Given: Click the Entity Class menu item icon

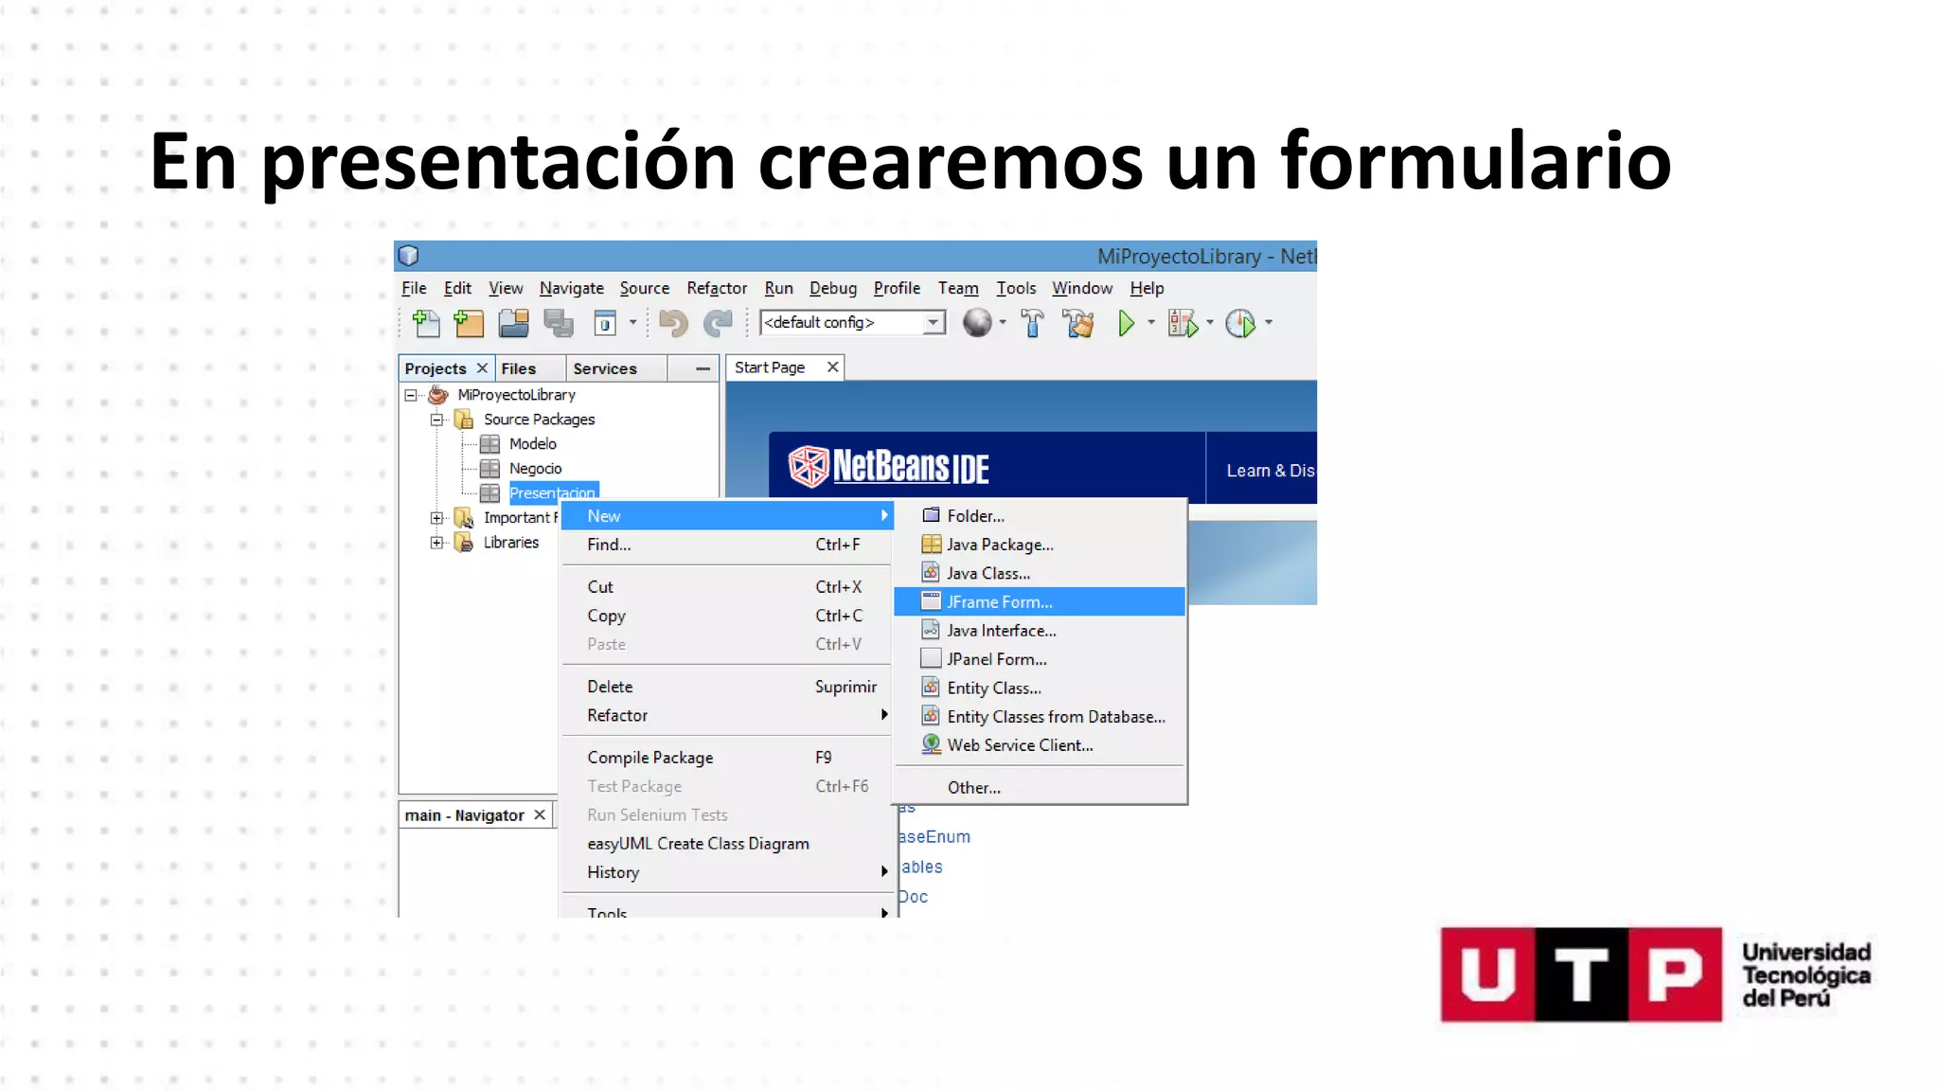Looking at the screenshot, I should (x=931, y=688).
